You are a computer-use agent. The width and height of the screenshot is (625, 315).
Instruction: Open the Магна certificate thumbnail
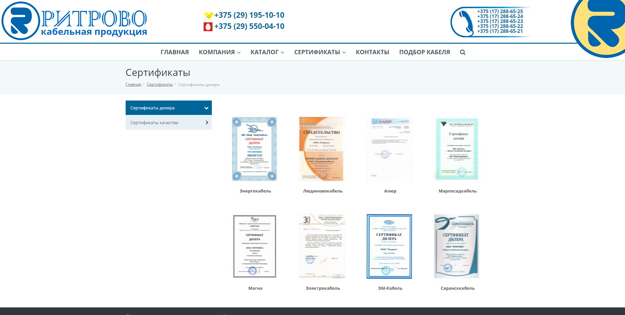254,246
